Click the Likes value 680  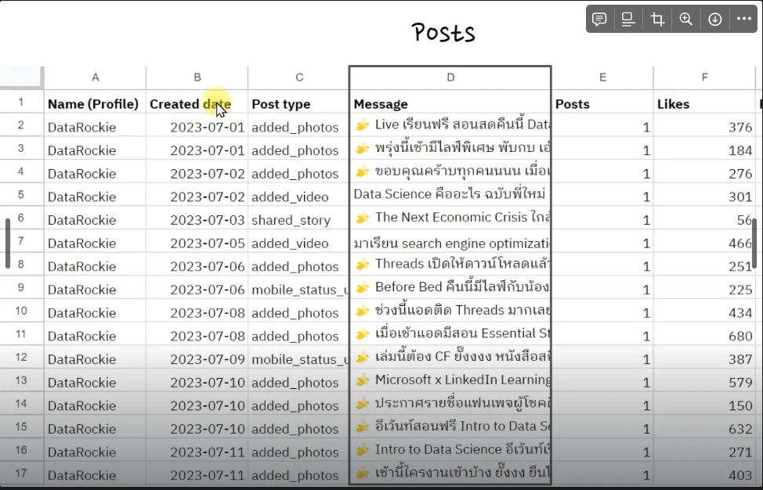(x=739, y=336)
